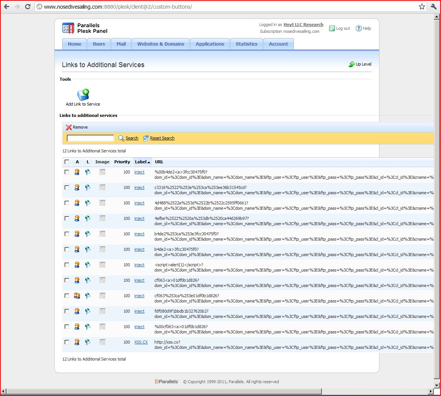Screen dimensions: 441x396
Task: Click the search text input field
Action: (90, 138)
